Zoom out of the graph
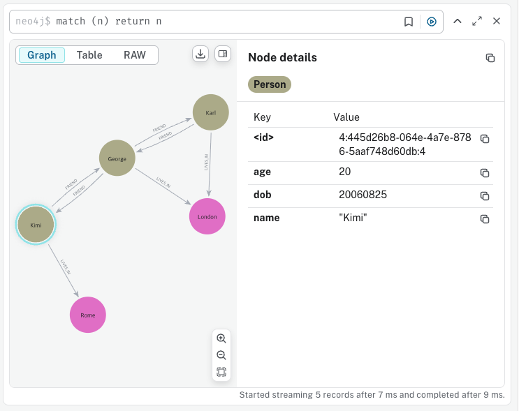 click(x=221, y=355)
